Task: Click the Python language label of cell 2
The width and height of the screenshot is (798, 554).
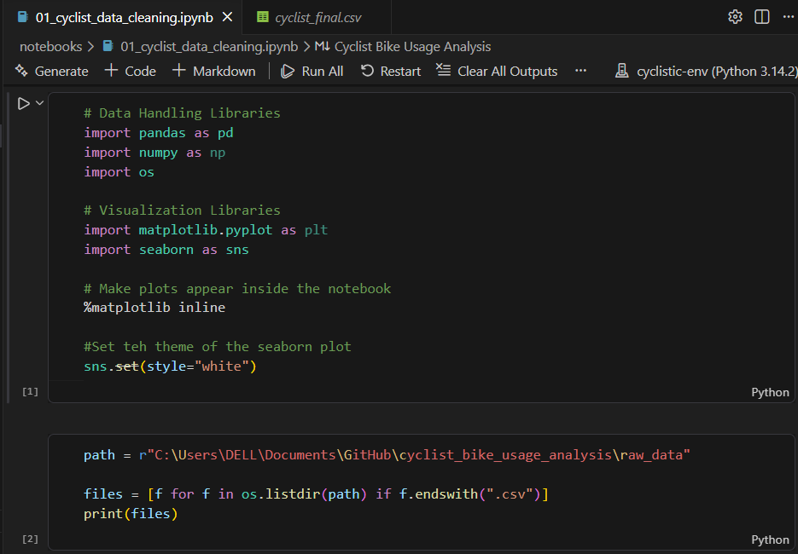Action: point(770,540)
